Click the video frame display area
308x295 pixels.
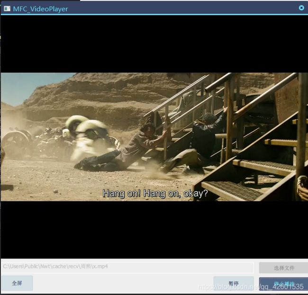pos(154,137)
